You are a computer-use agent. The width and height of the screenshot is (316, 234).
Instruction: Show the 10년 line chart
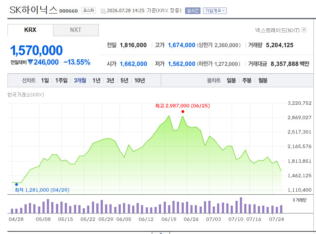[140, 80]
